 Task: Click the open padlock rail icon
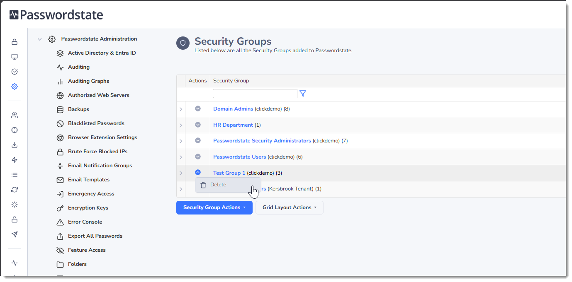coord(15,219)
